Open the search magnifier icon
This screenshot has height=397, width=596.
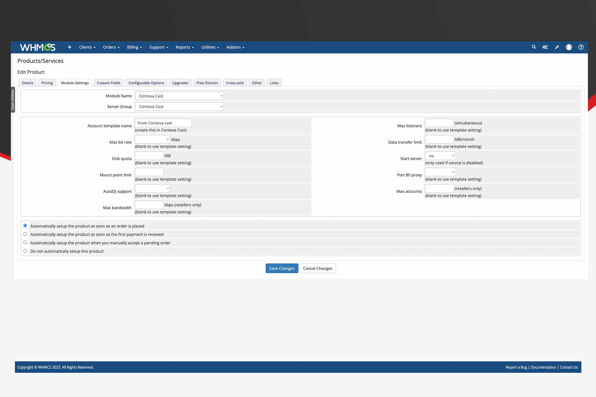534,47
